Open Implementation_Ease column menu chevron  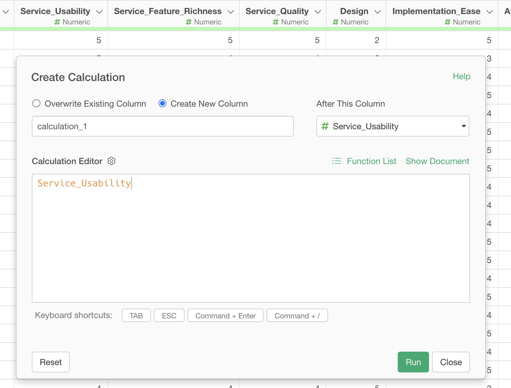pyautogui.click(x=490, y=12)
